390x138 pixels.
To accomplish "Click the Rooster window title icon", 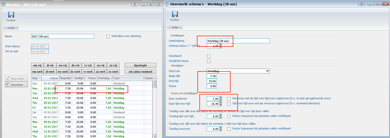I will (x=3, y=4).
